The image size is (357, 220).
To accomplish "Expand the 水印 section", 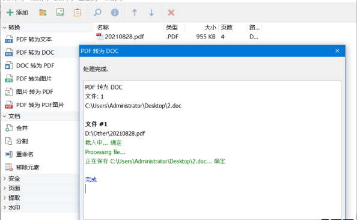I will [4, 207].
